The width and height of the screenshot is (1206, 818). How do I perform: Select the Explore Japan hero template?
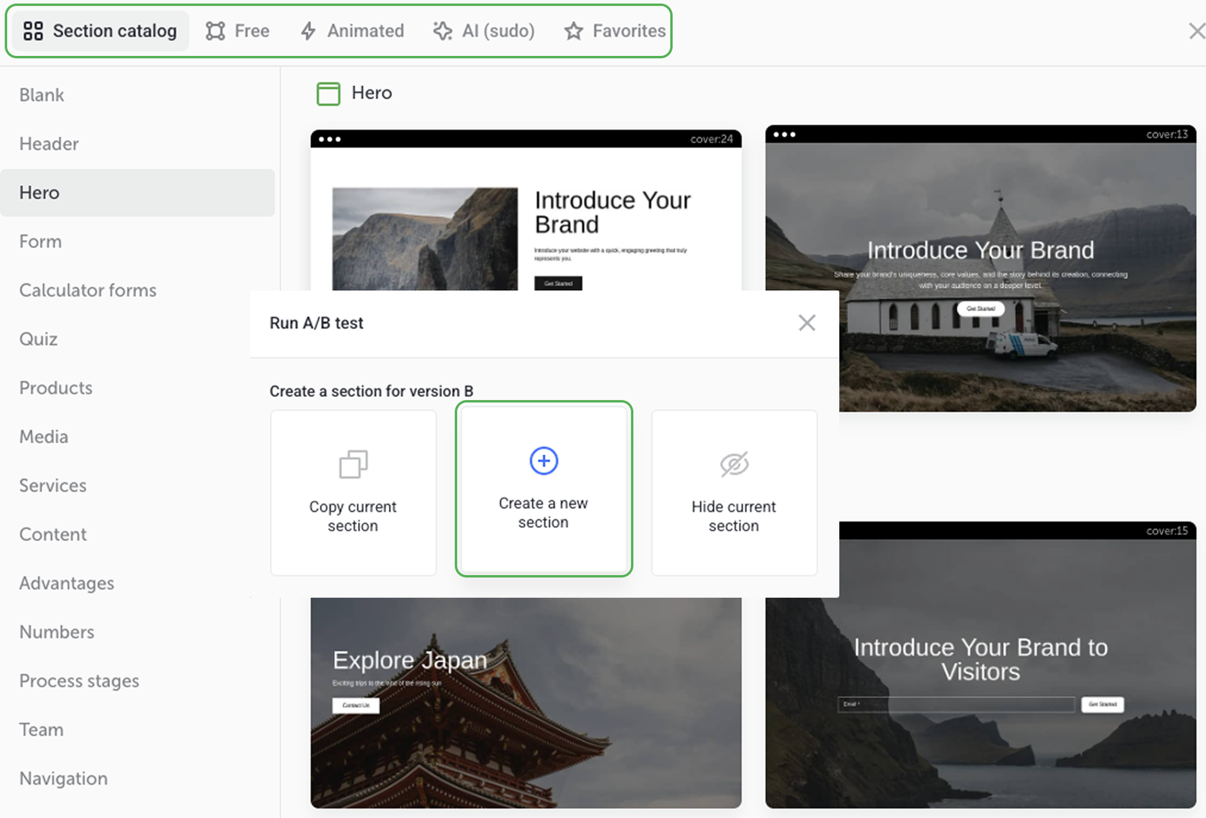(526, 702)
